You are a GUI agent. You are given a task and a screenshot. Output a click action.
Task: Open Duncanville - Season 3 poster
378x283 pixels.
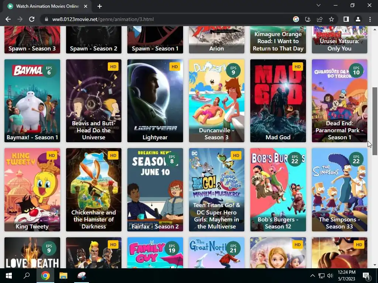tap(216, 101)
